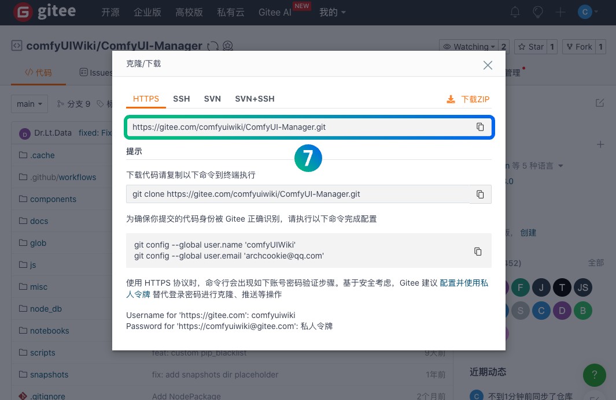
Task: Click the edit icon on the right sidebar
Action: coord(600,103)
